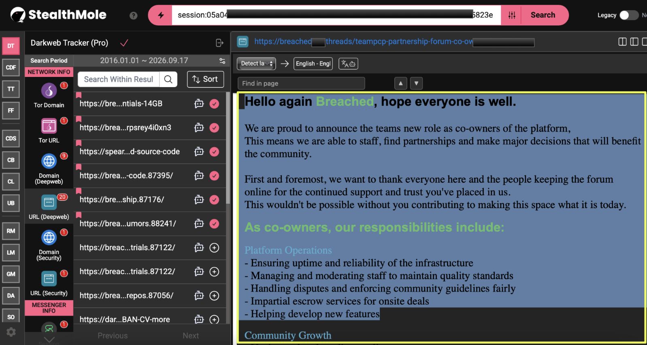Click the Search button
Screen dimensions: 647x345
543,15
